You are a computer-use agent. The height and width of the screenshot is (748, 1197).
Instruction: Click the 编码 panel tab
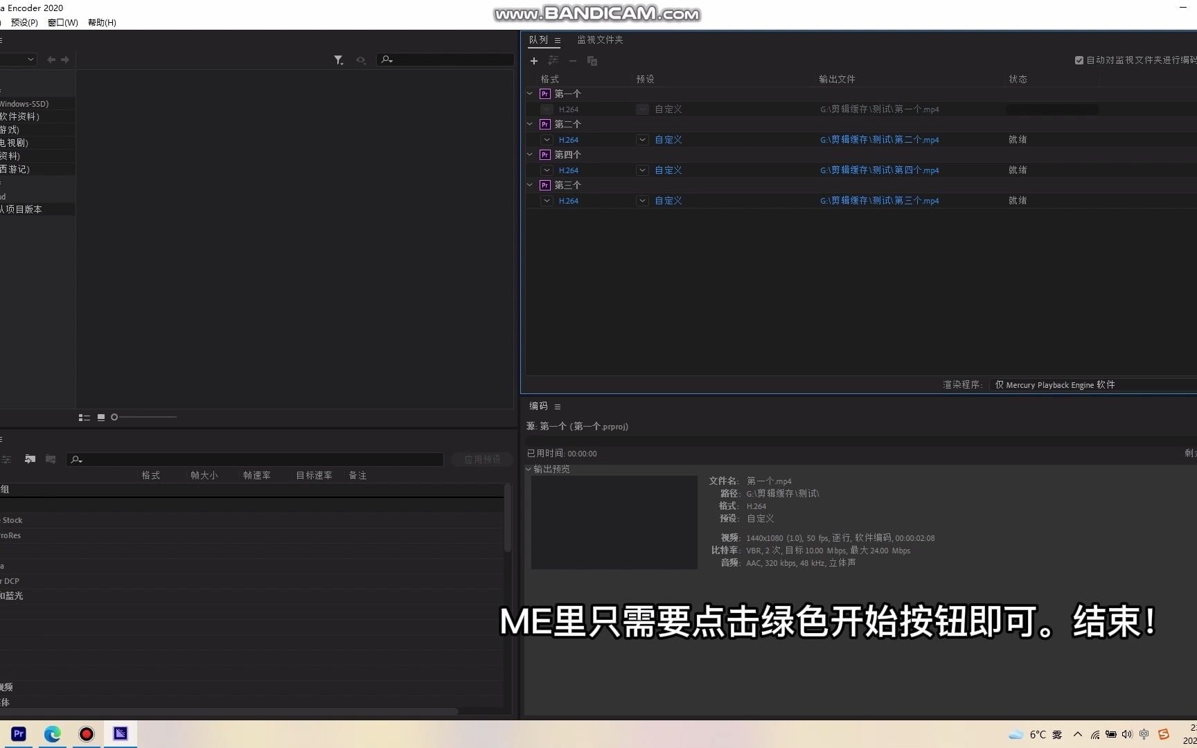click(x=538, y=407)
